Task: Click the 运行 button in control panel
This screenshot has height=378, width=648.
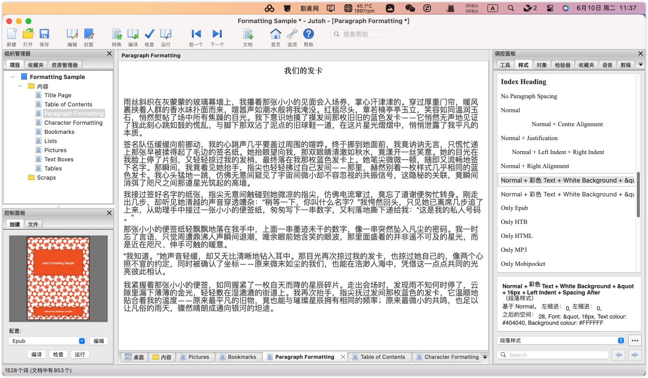Action: click(x=80, y=354)
